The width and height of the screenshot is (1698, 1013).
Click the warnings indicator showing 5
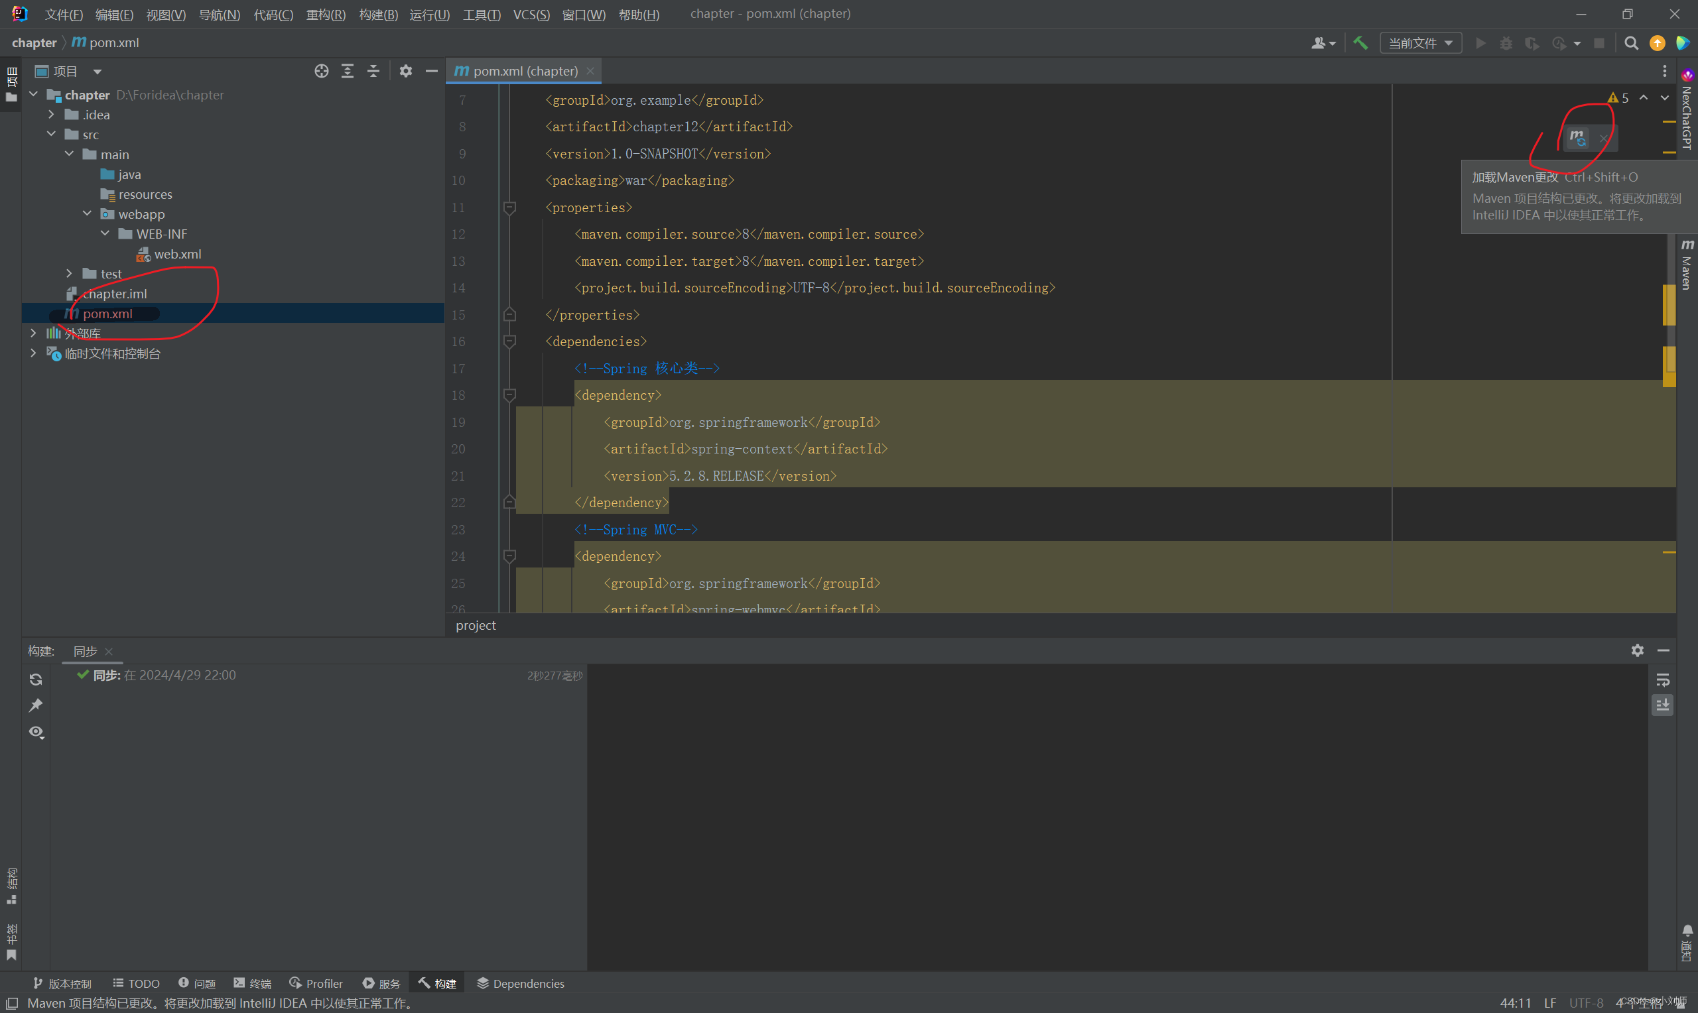(x=1618, y=98)
